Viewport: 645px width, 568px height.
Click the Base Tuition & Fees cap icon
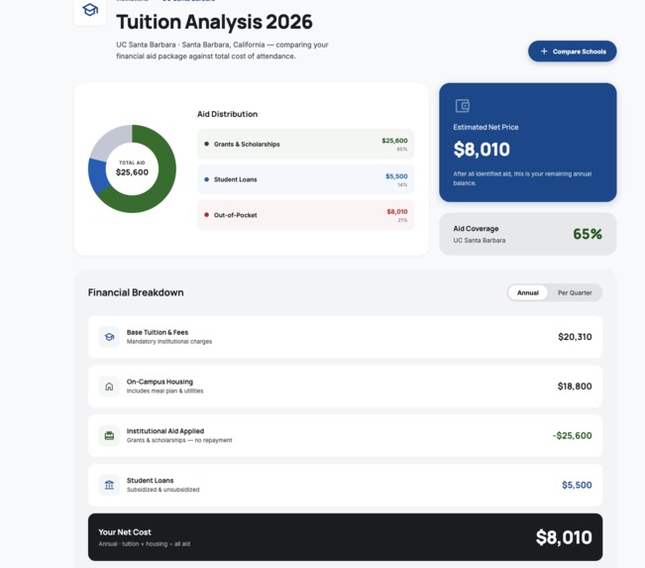tap(109, 337)
